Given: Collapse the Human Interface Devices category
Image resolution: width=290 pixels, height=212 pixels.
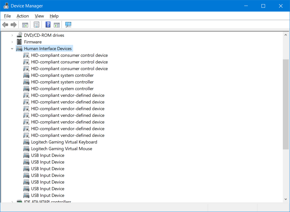Looking at the screenshot, I should point(12,49).
